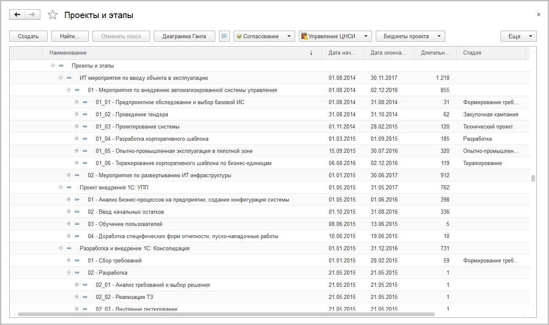Collapse the root Проекты и этапы node
549x325 pixels.
53,66
